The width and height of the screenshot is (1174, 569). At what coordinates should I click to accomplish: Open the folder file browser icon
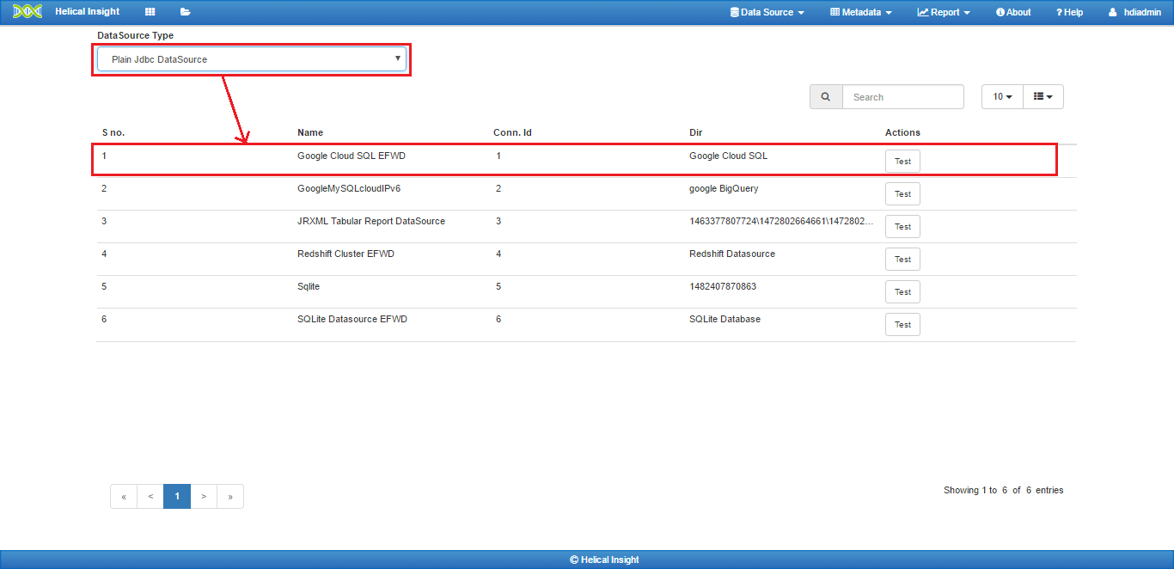click(x=186, y=12)
